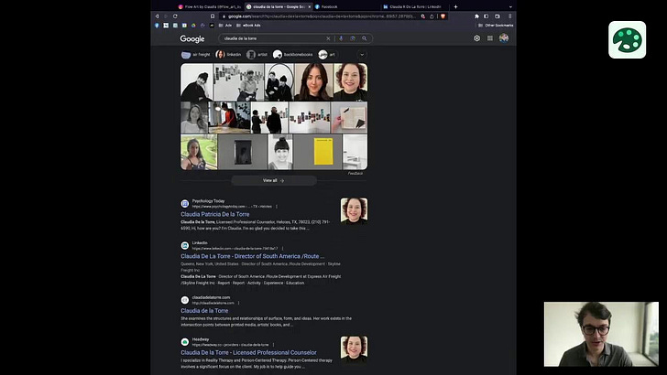Viewport: 667px width, 375px height.
Task: Open the Facebook bookmark icon in bookmarks bar
Action: pos(157,26)
